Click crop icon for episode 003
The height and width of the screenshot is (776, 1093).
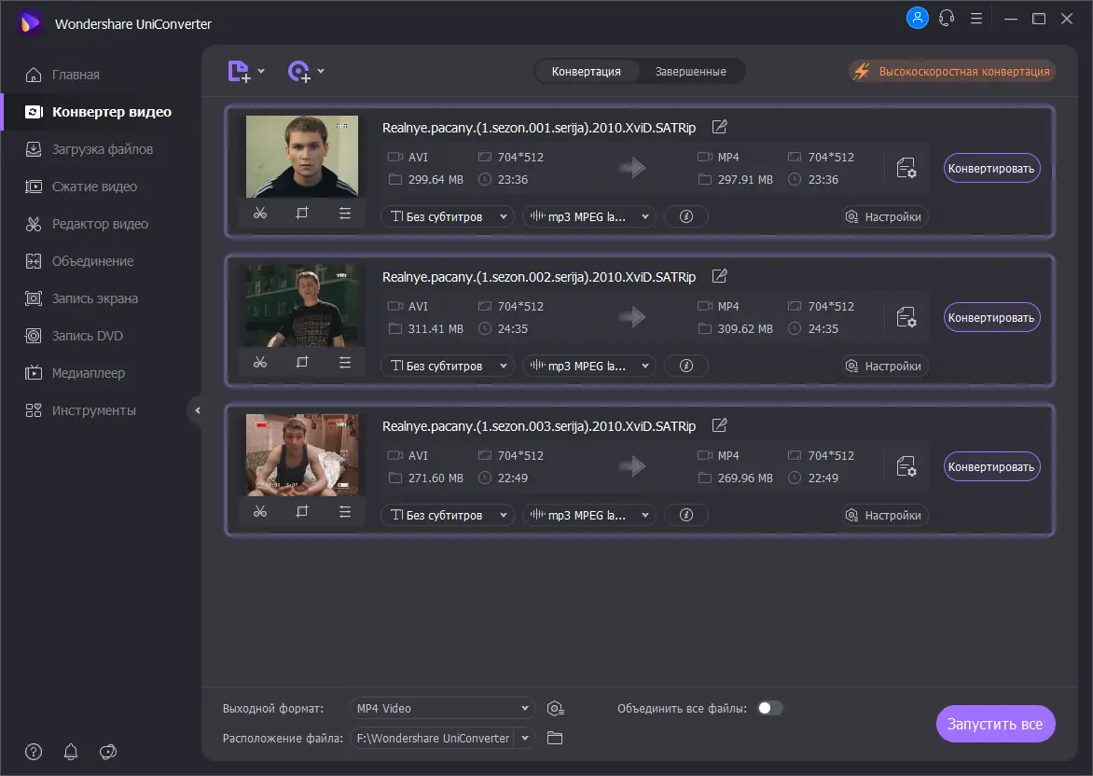[x=302, y=512]
